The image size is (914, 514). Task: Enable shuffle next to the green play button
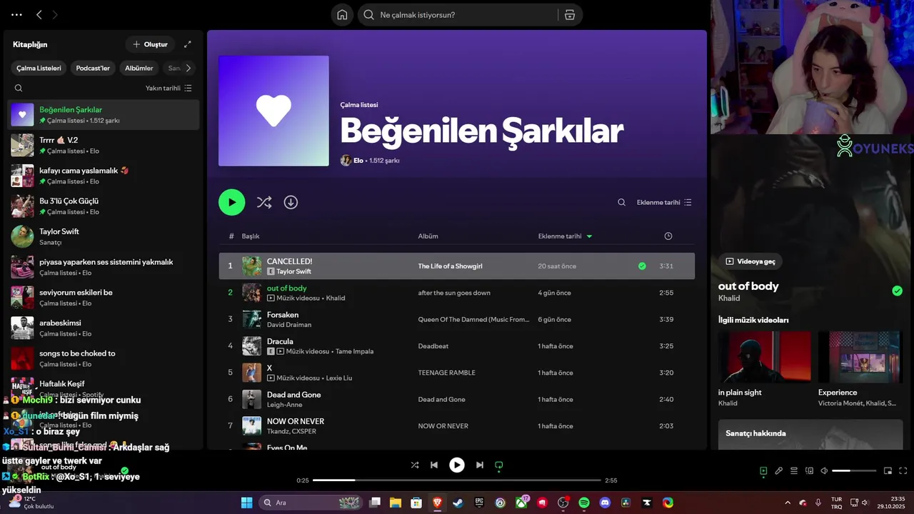pyautogui.click(x=264, y=202)
